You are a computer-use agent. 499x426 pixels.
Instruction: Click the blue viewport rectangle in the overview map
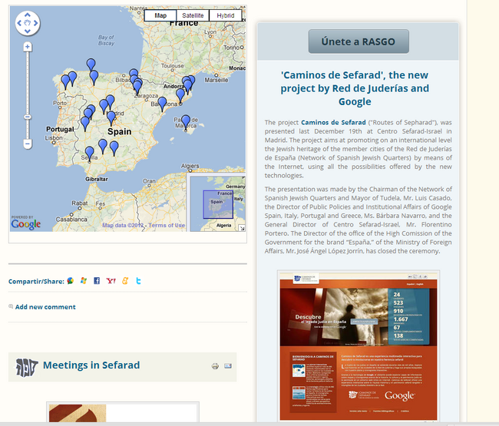pyautogui.click(x=218, y=204)
